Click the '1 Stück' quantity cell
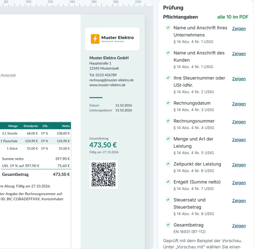The height and width of the screenshot is (249, 254). pos(12,148)
